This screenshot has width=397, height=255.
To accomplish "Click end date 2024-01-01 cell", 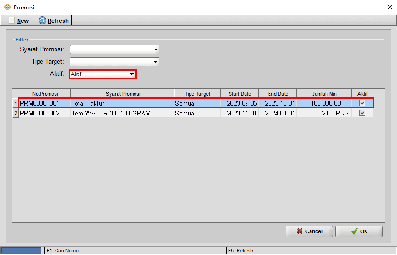I will coord(278,113).
